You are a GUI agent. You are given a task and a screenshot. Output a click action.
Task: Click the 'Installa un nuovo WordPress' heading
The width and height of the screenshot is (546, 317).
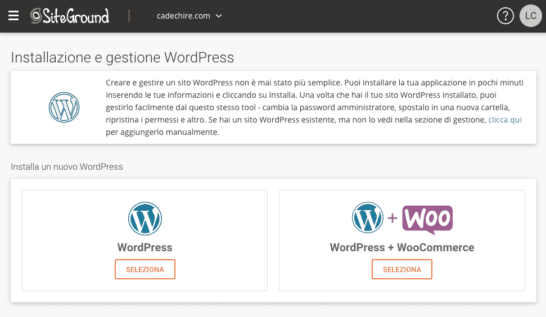67,167
